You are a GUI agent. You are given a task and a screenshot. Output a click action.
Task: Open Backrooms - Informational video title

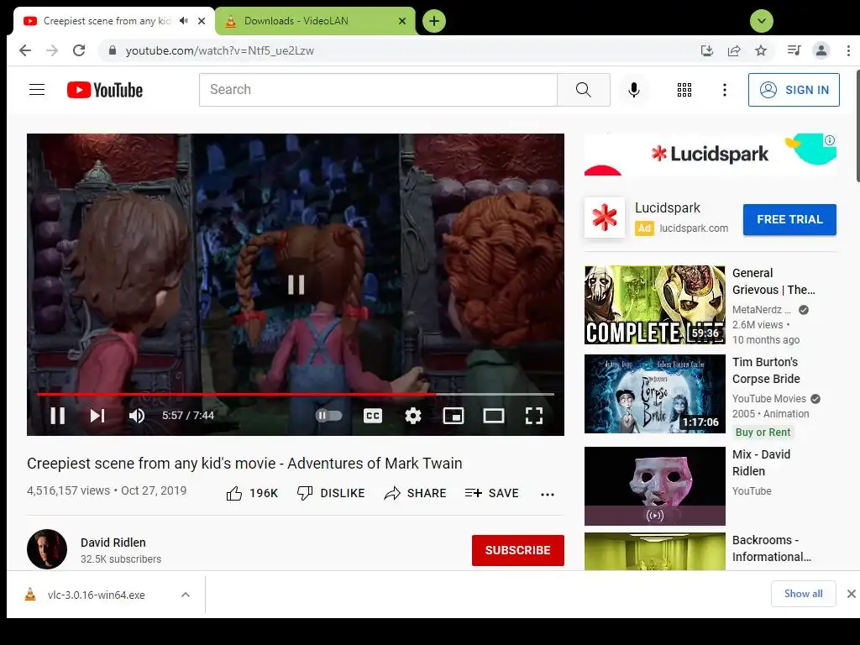(x=771, y=548)
